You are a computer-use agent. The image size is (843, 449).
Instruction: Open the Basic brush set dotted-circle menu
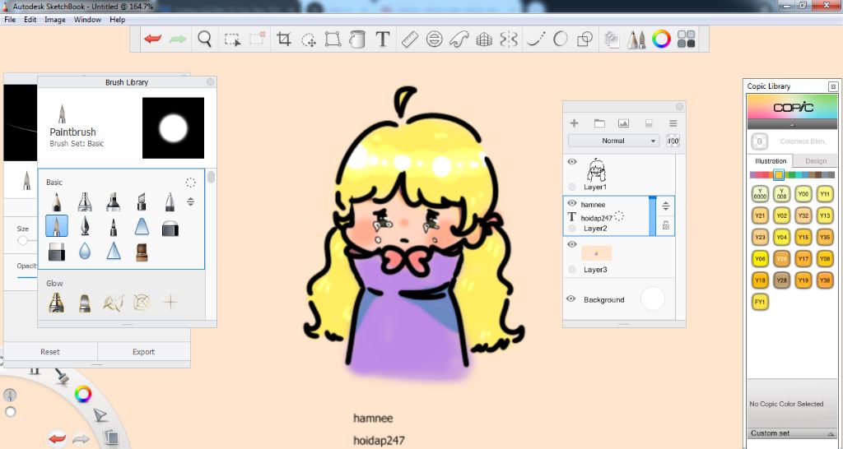(190, 183)
